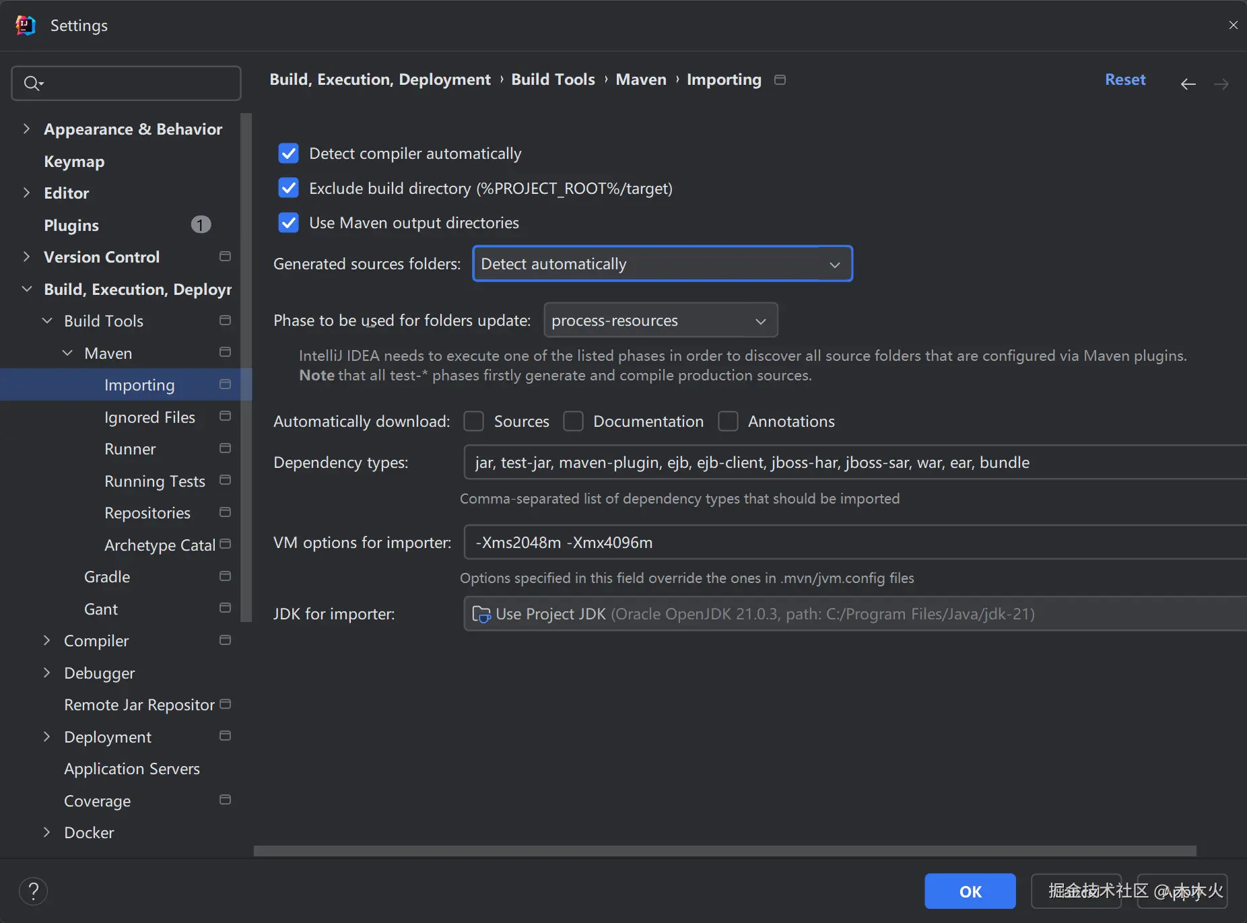Expand the Compiler node
This screenshot has width=1247, height=923.
tap(46, 640)
